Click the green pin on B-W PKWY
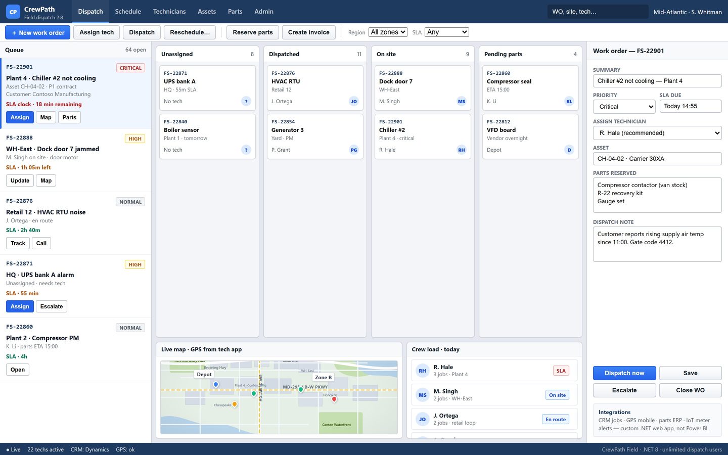This screenshot has height=455, width=728. 301,389
